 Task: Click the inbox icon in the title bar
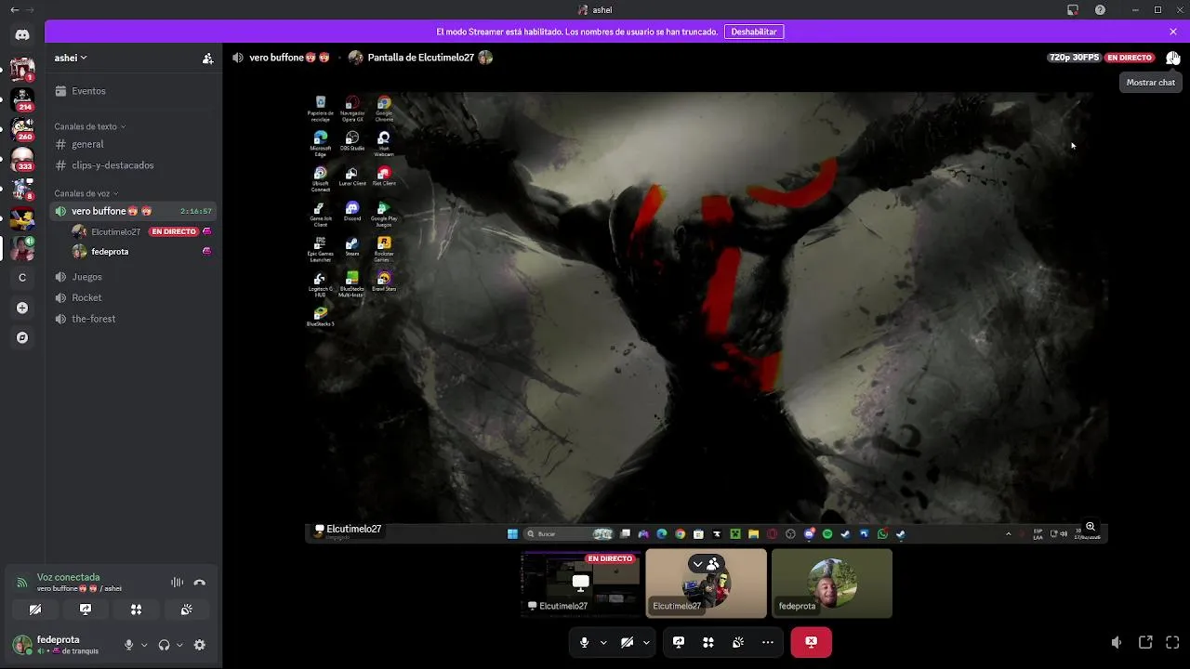click(x=1073, y=10)
